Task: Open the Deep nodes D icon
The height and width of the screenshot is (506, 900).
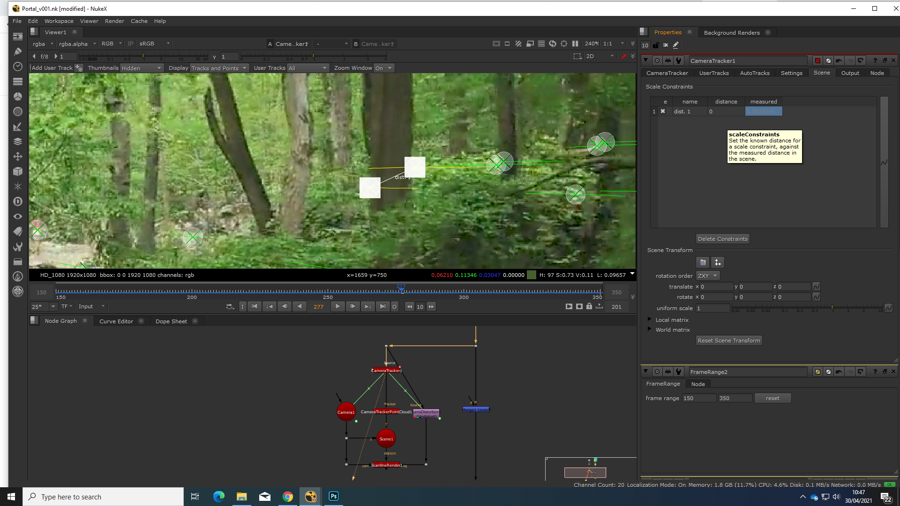Action: (x=18, y=201)
